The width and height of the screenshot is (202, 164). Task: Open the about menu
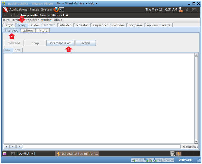58,20
